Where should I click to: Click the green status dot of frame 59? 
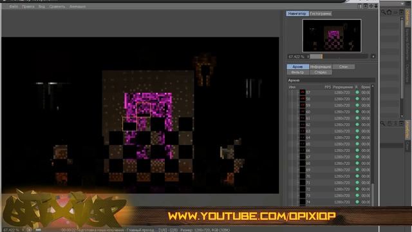click(x=357, y=105)
